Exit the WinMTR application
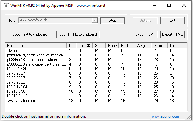193x121 pixels. coord(172,20)
